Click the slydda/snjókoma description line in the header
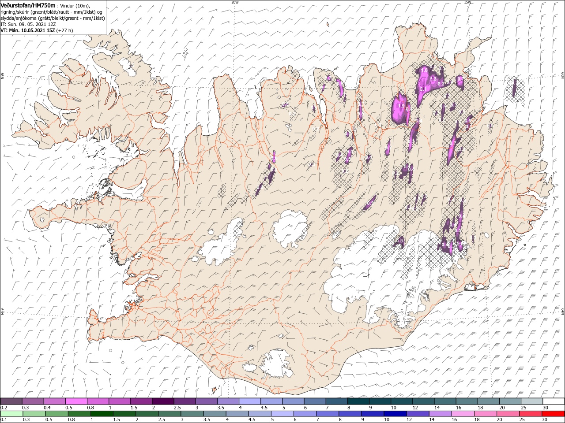The height and width of the screenshot is (423, 565). pos(53,18)
